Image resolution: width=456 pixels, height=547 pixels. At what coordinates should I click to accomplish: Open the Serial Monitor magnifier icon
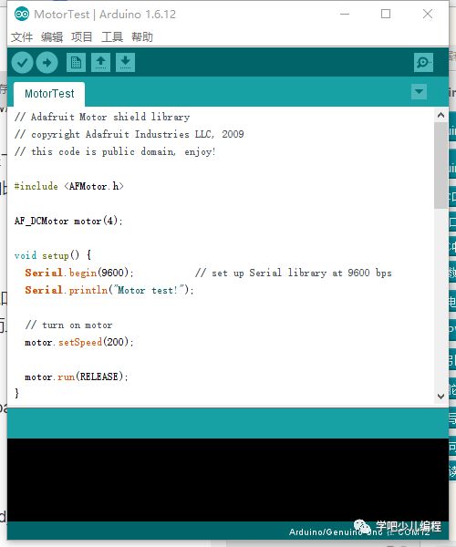point(423,62)
